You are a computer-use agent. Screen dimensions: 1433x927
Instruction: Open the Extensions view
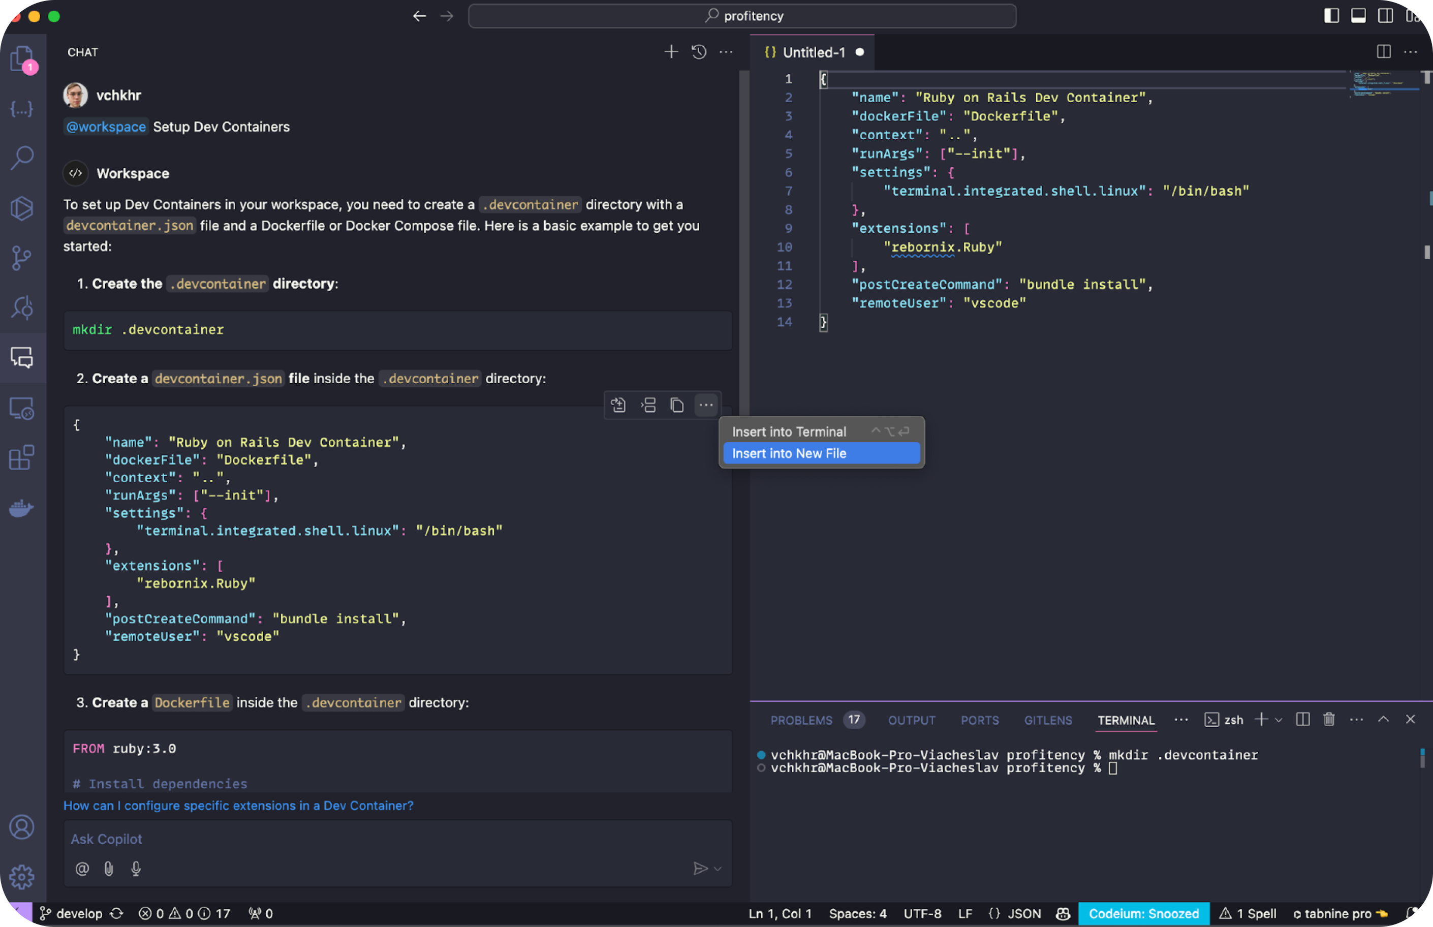22,458
